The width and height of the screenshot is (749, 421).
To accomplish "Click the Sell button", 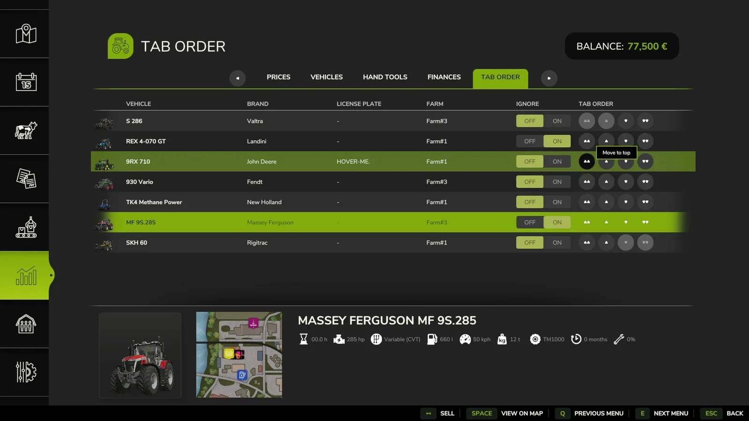I will (438, 413).
